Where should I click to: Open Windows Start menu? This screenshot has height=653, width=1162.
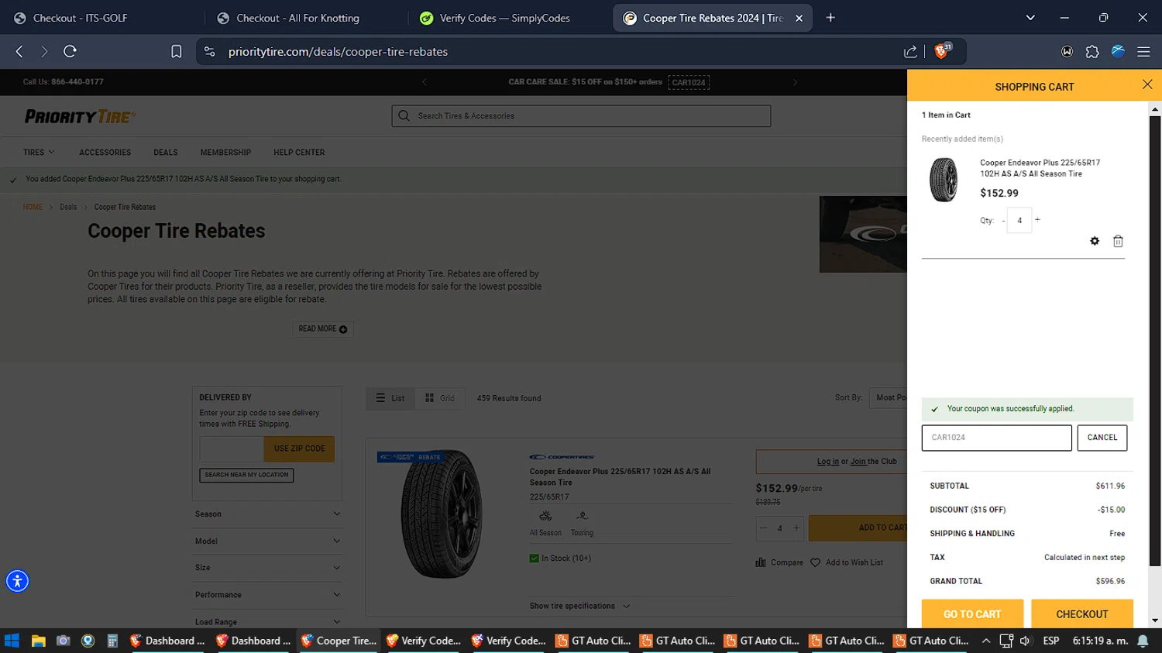click(x=12, y=641)
